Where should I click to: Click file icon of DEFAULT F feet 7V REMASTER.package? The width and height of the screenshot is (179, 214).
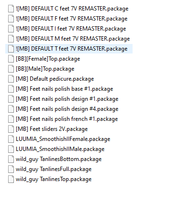[11, 19]
